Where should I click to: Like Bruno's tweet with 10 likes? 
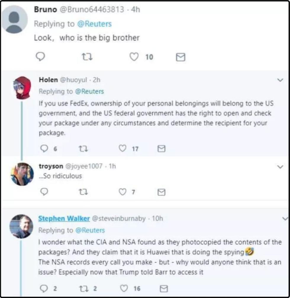coord(134,57)
